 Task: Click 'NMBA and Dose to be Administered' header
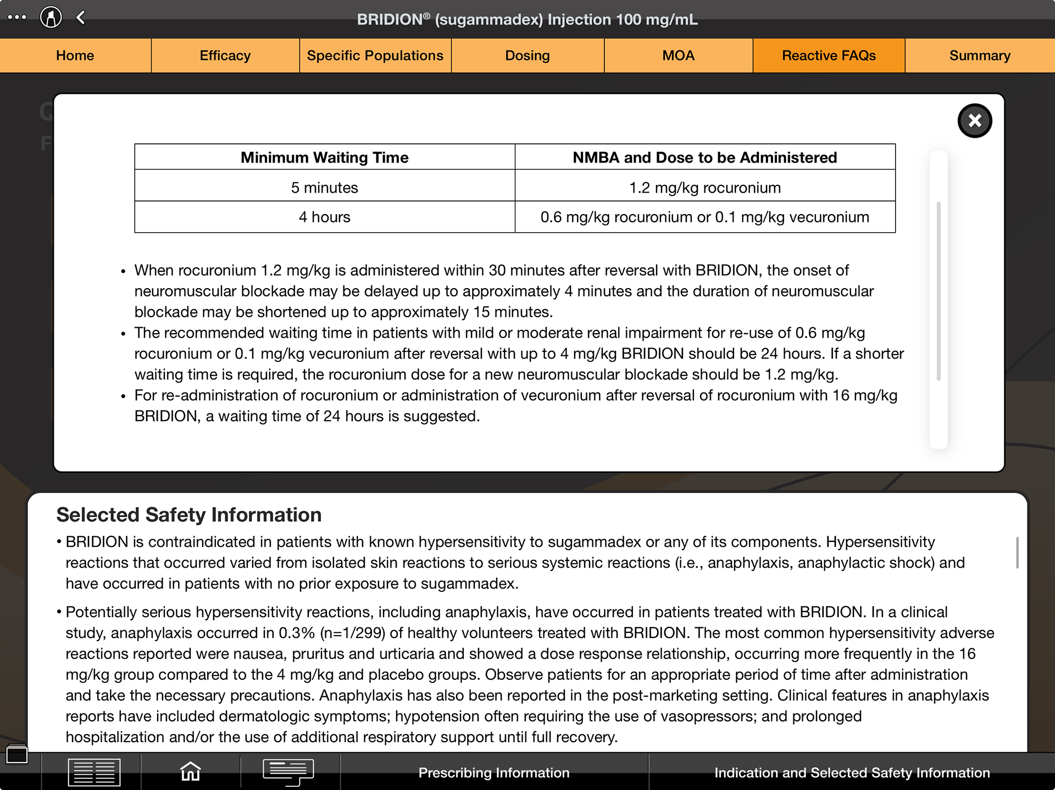click(x=705, y=158)
